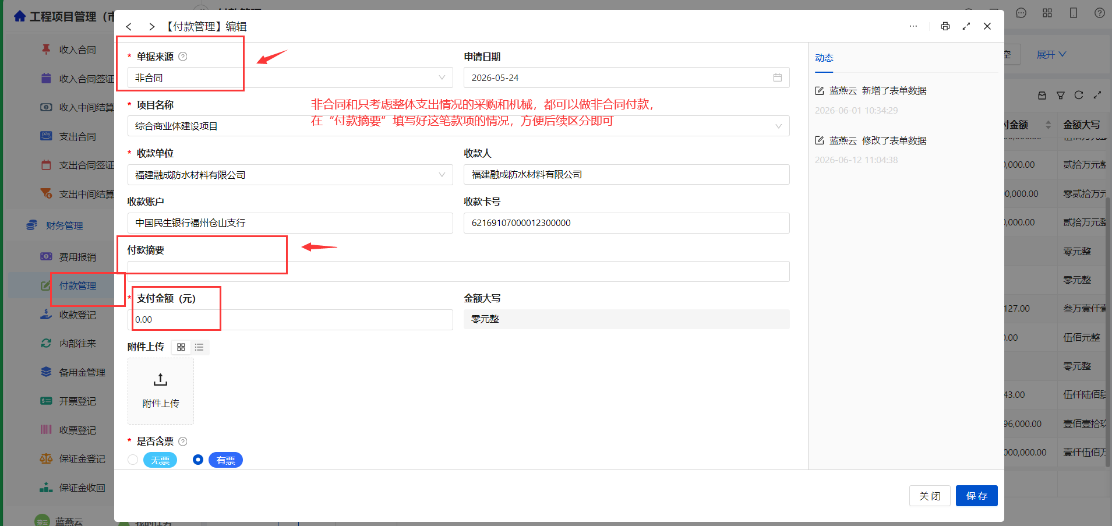1112x526 pixels.
Task: Switch attachment view to grid icon
Action: [181, 347]
